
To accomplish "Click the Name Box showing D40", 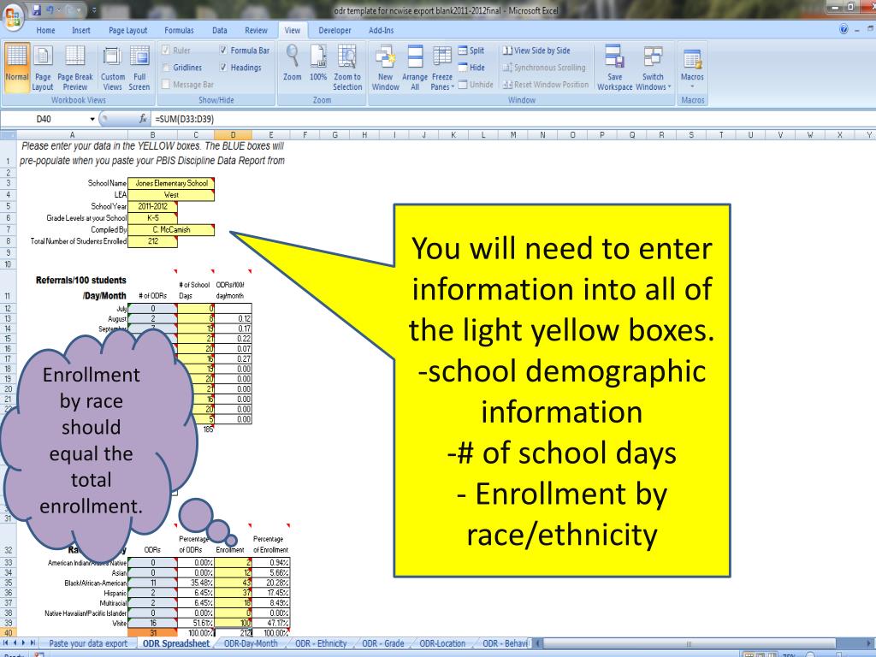I will click(44, 119).
